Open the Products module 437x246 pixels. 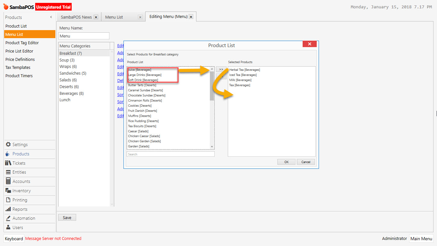coord(20,154)
